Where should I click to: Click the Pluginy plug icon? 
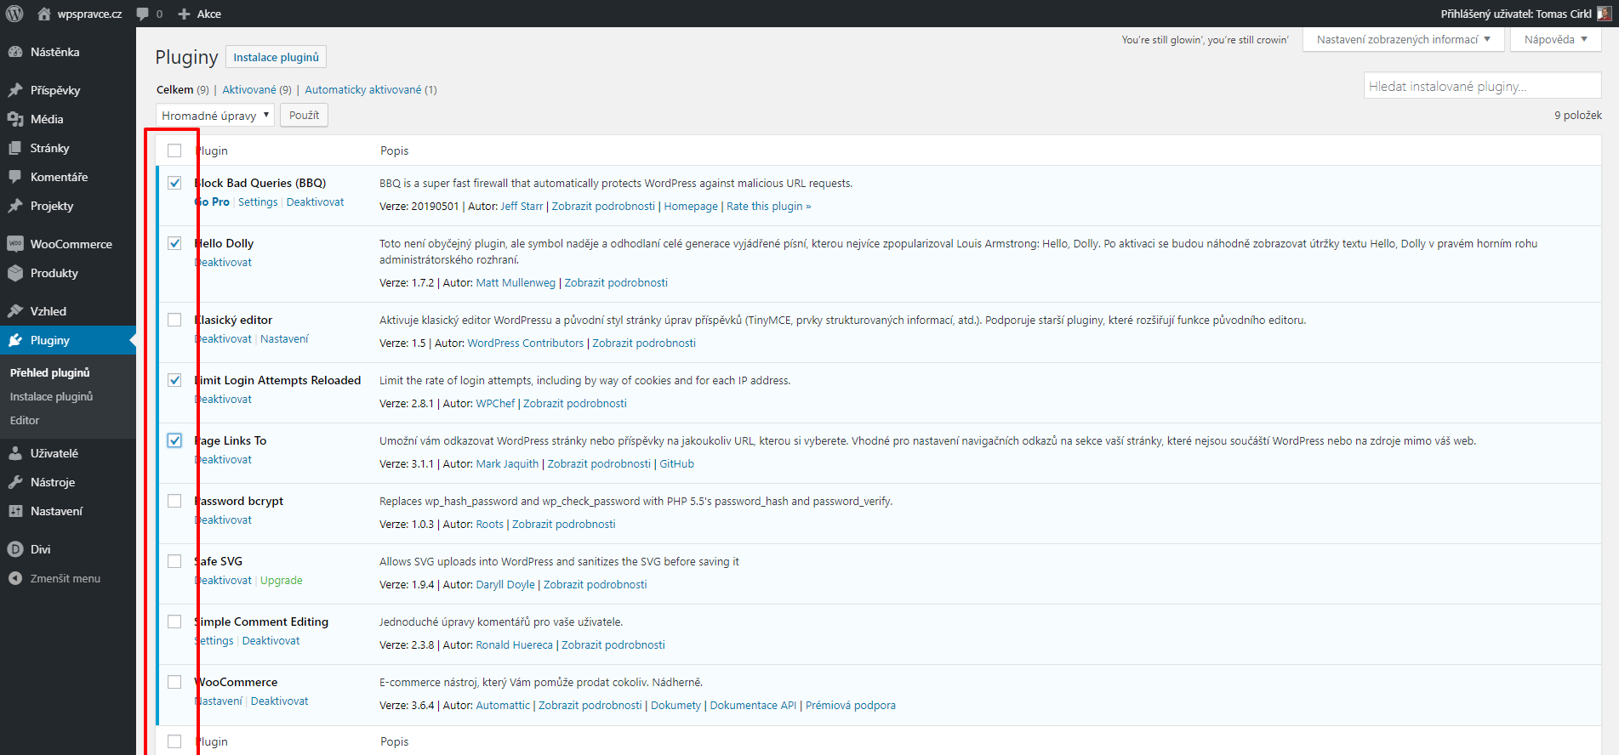[15, 340]
